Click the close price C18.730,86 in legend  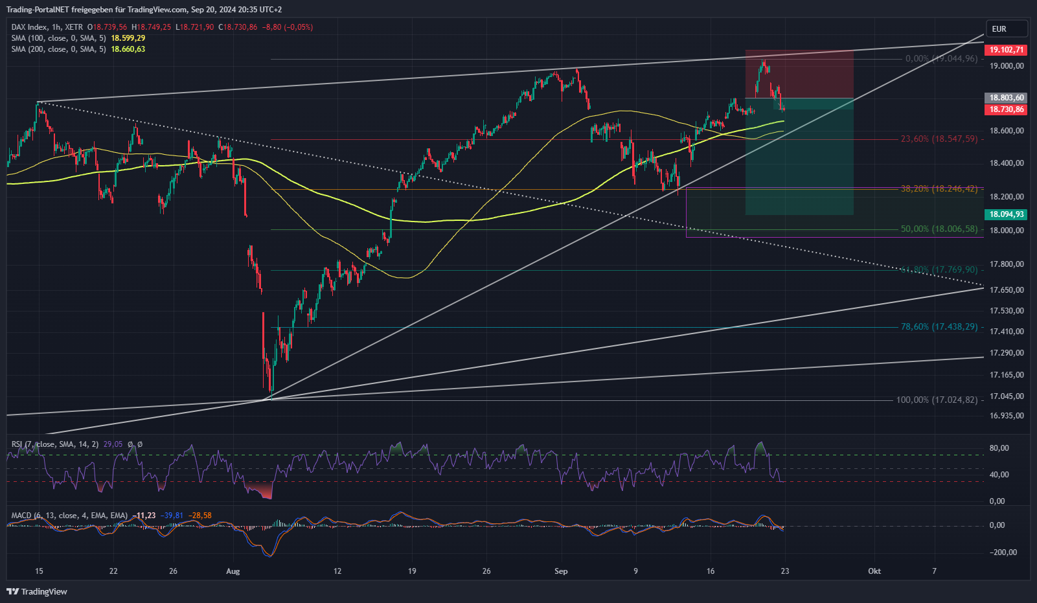[x=238, y=27]
